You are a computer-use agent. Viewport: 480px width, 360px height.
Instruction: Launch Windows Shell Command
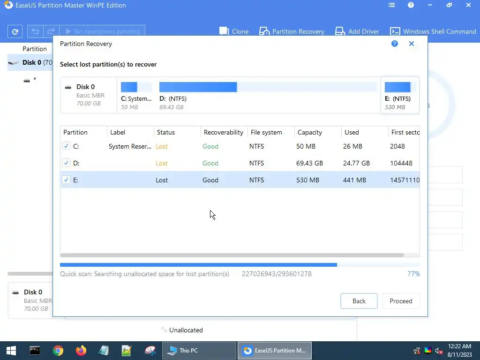click(x=433, y=31)
